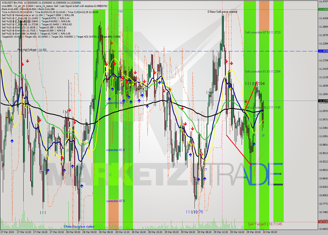Click the line with Target:10.34455 and R/R:0.63
The width and height of the screenshot is (328, 235).
click(37, 24)
